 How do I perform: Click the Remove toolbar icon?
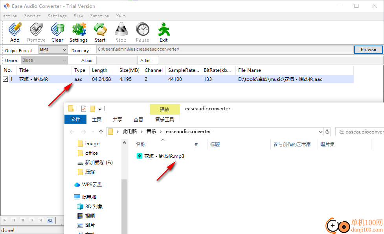(x=36, y=32)
